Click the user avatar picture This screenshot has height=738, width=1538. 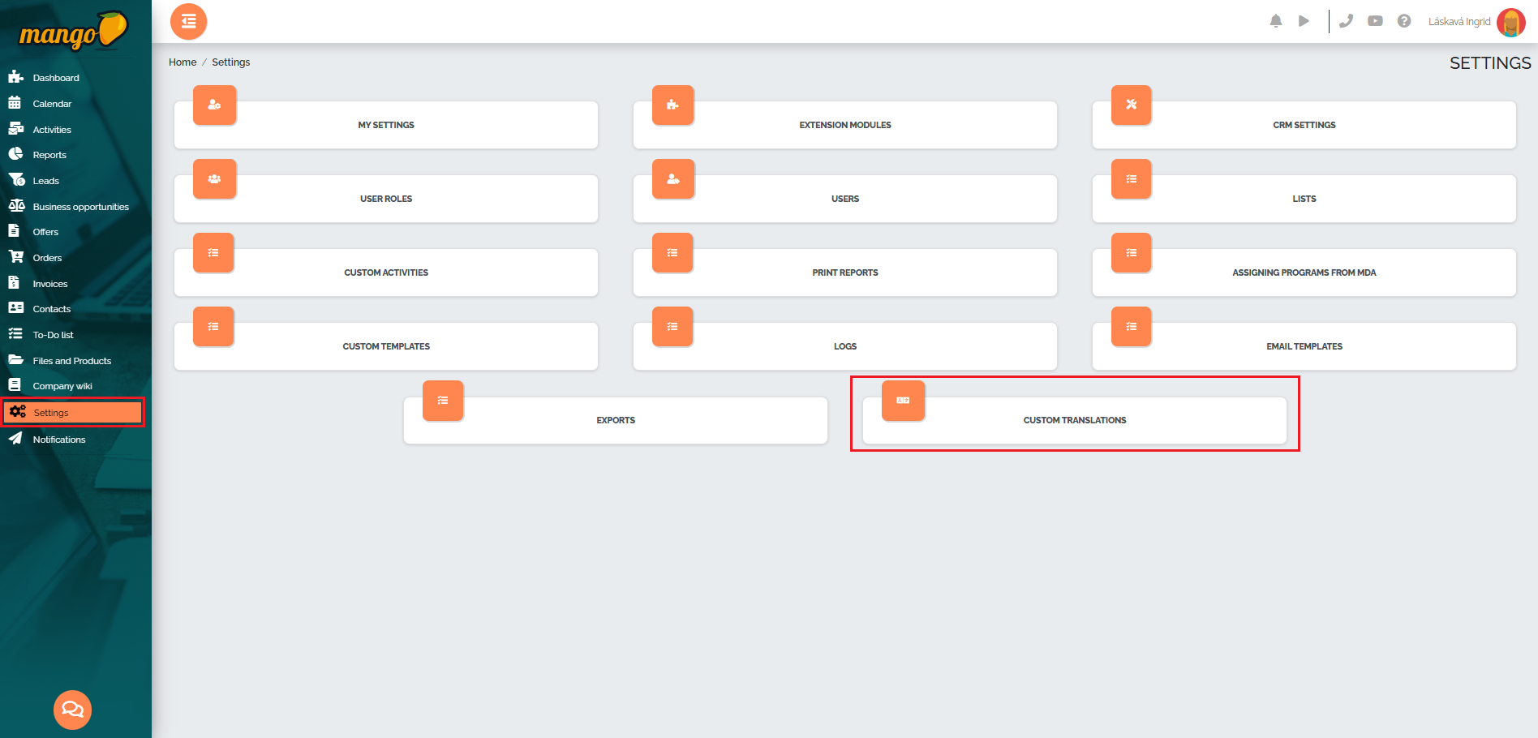click(x=1511, y=22)
